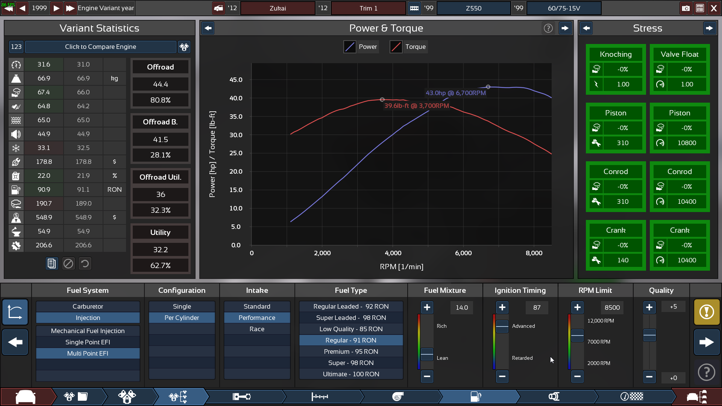
Task: Click the Fuel Mixture slider handle
Action: coord(427,354)
